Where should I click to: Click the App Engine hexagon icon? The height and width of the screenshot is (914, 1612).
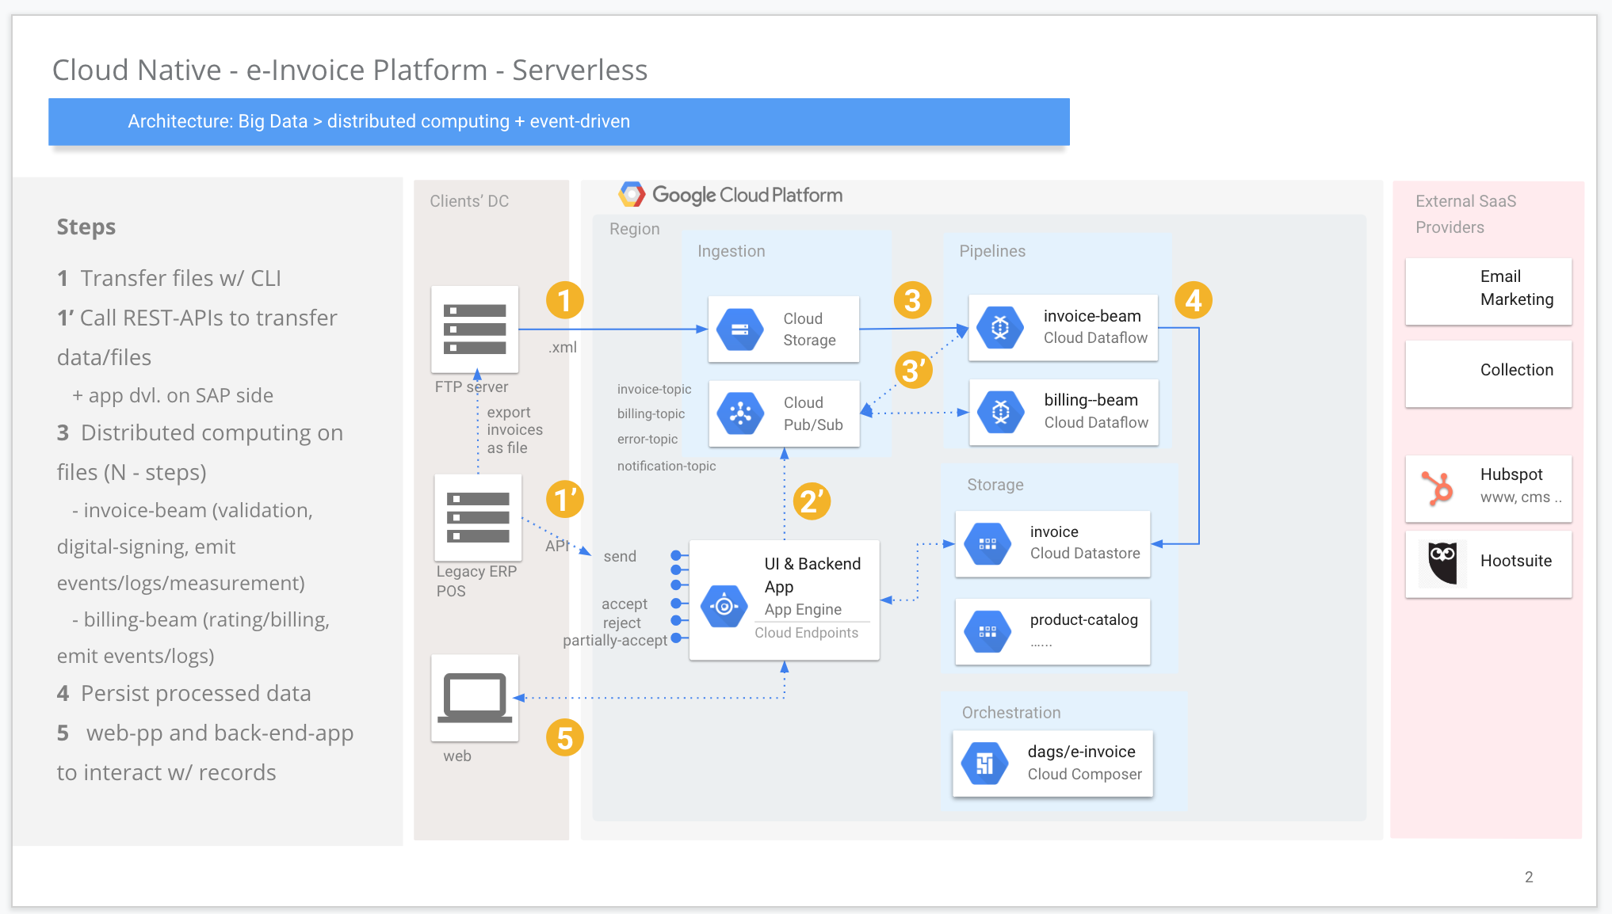tap(724, 607)
